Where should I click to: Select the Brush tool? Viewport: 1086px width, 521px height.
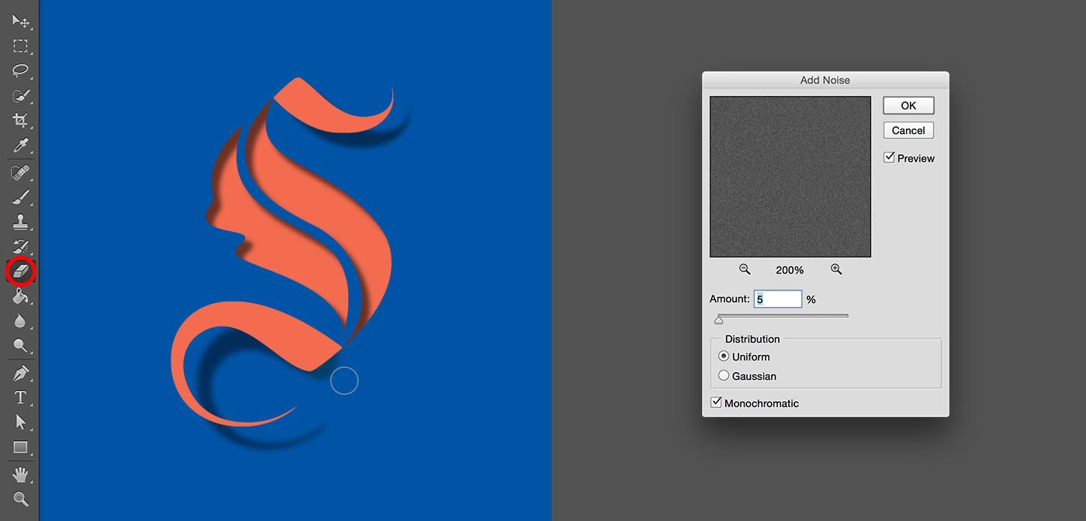click(20, 196)
